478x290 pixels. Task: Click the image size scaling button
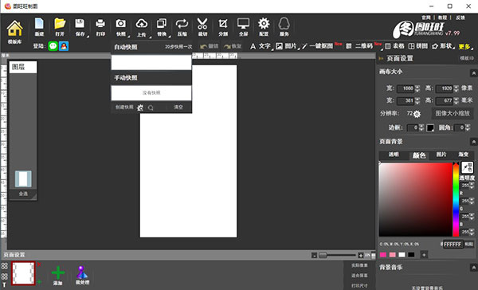point(453,113)
